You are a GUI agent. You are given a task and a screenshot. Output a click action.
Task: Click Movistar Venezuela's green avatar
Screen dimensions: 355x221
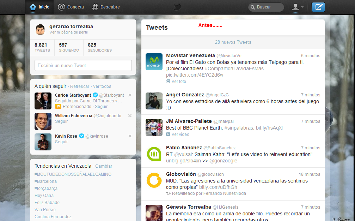click(x=154, y=62)
